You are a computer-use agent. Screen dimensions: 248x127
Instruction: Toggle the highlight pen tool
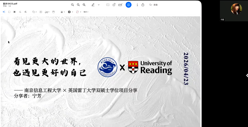pos(93,5)
